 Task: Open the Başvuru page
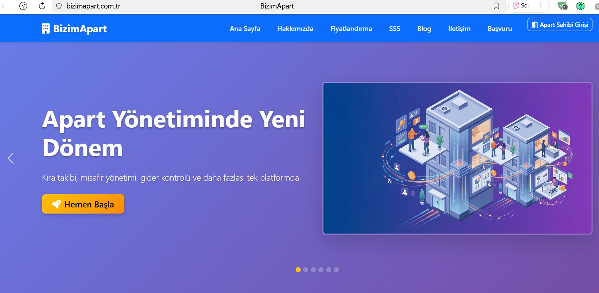click(x=500, y=29)
